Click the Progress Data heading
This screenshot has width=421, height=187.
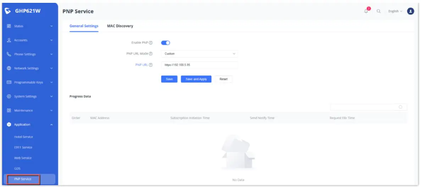(x=80, y=96)
